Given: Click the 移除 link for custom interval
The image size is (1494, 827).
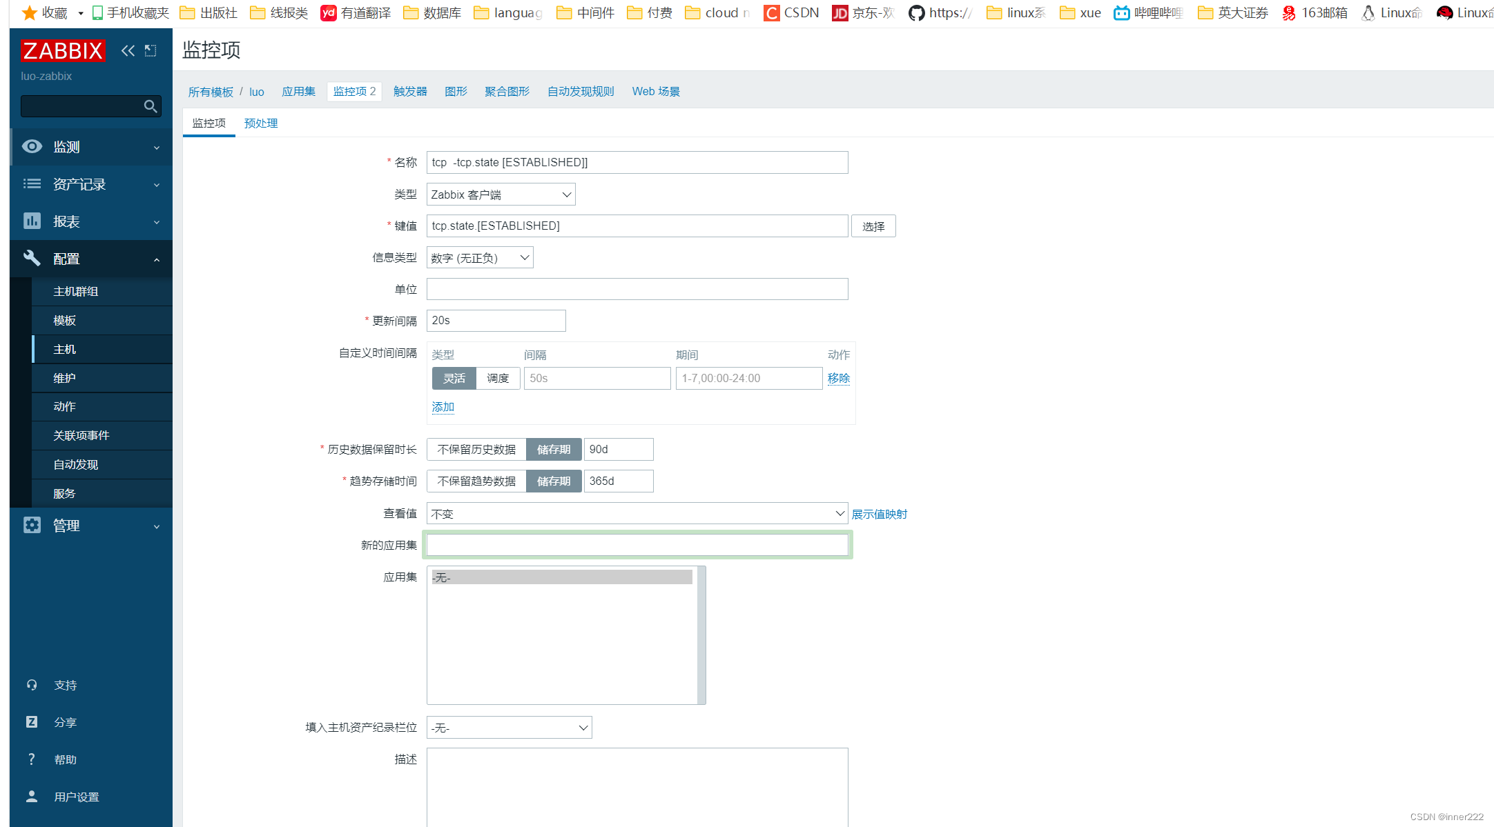Looking at the screenshot, I should click(x=839, y=378).
